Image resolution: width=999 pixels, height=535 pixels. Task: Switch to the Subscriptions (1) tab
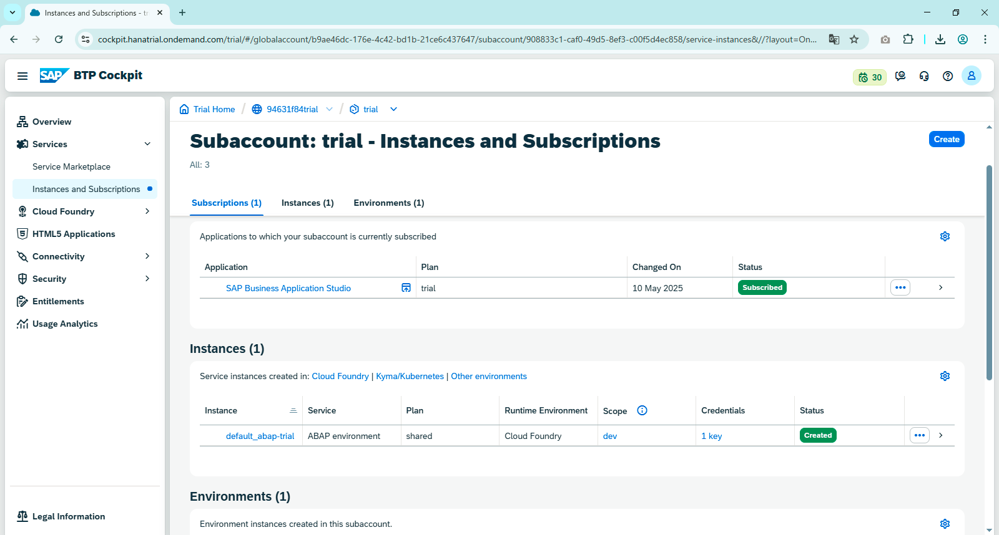point(227,203)
